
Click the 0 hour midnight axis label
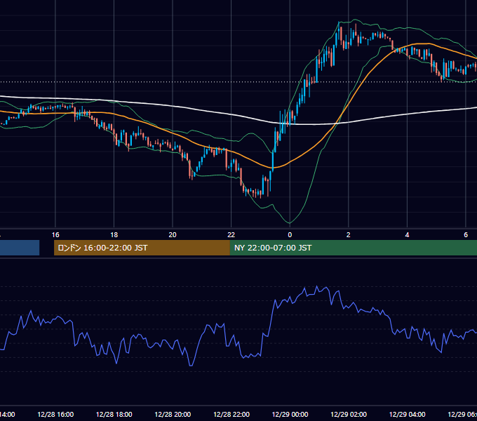[290, 235]
